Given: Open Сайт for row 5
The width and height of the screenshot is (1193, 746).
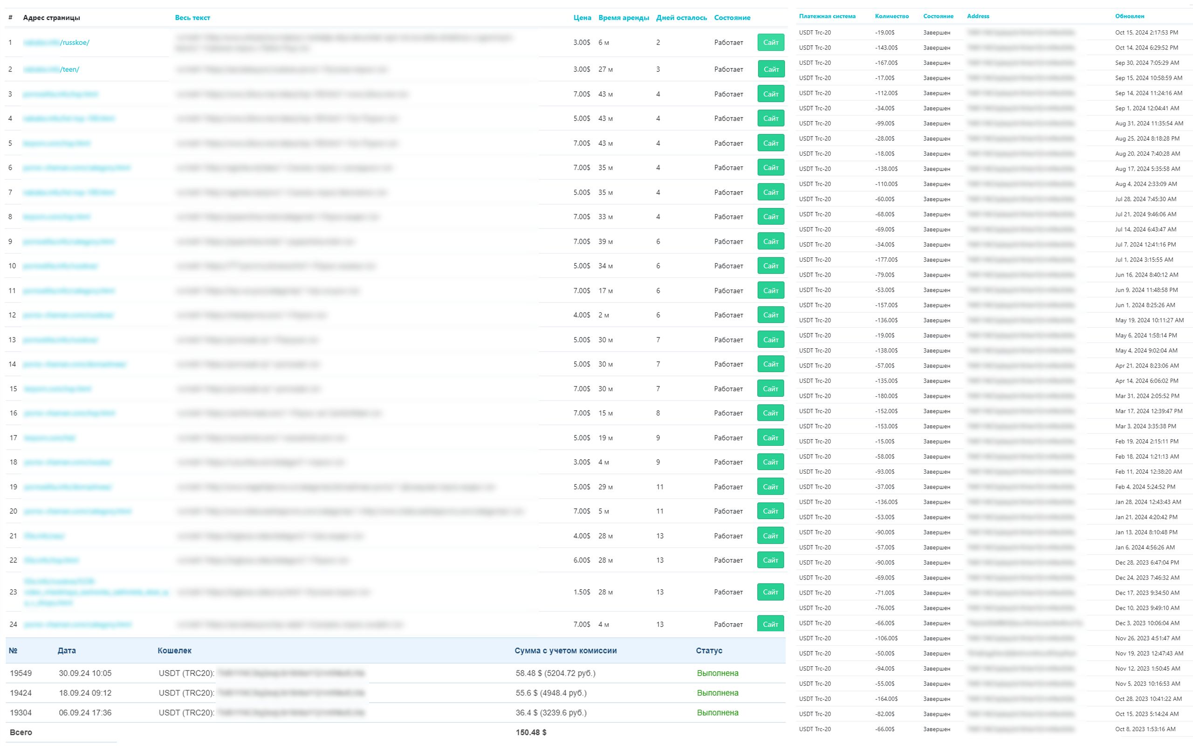Looking at the screenshot, I should pos(770,143).
